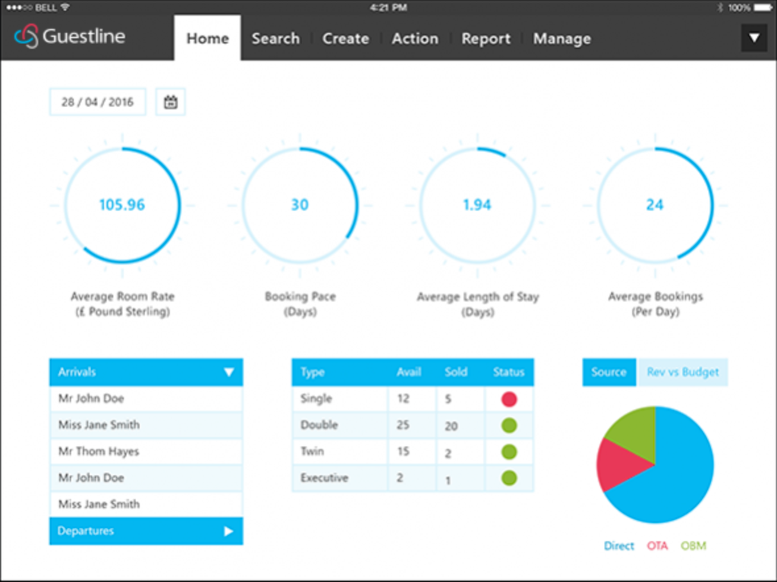Open the top-right navigation dropdown arrow

tap(753, 36)
